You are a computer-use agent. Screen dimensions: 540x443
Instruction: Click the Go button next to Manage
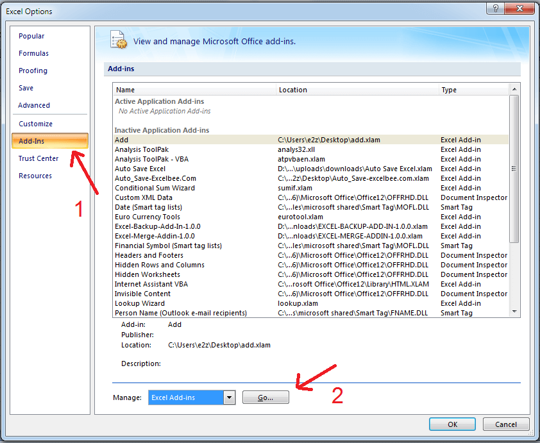point(266,397)
